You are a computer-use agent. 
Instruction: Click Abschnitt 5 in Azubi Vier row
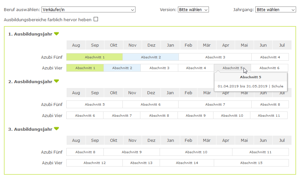[232, 68]
